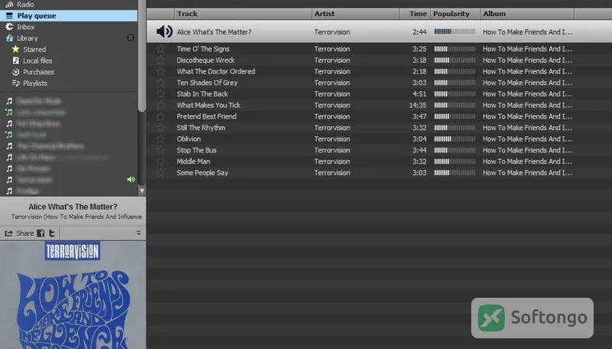Star the track Discotheque Wreck
612x349 pixels.
point(160,60)
